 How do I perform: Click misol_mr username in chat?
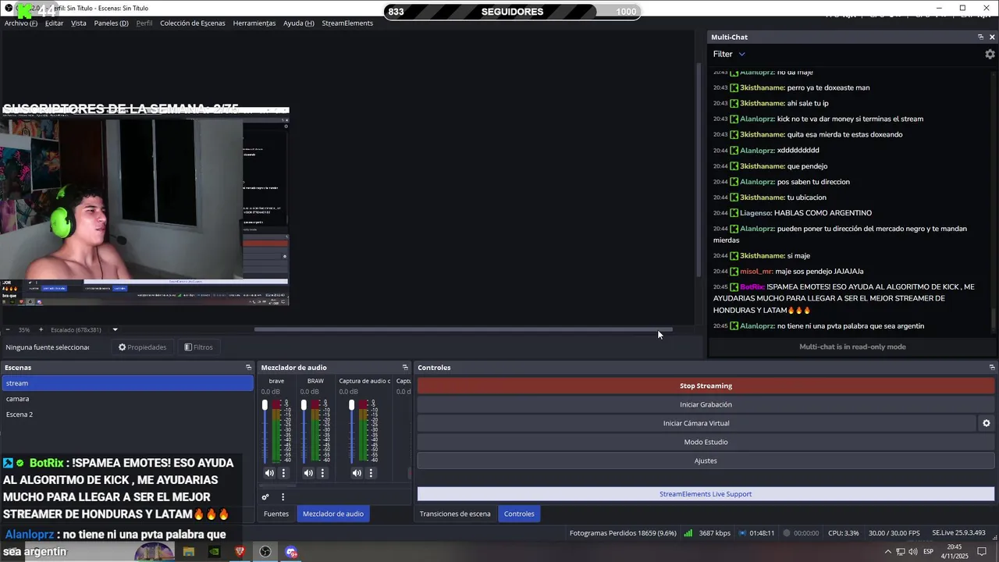click(x=755, y=272)
